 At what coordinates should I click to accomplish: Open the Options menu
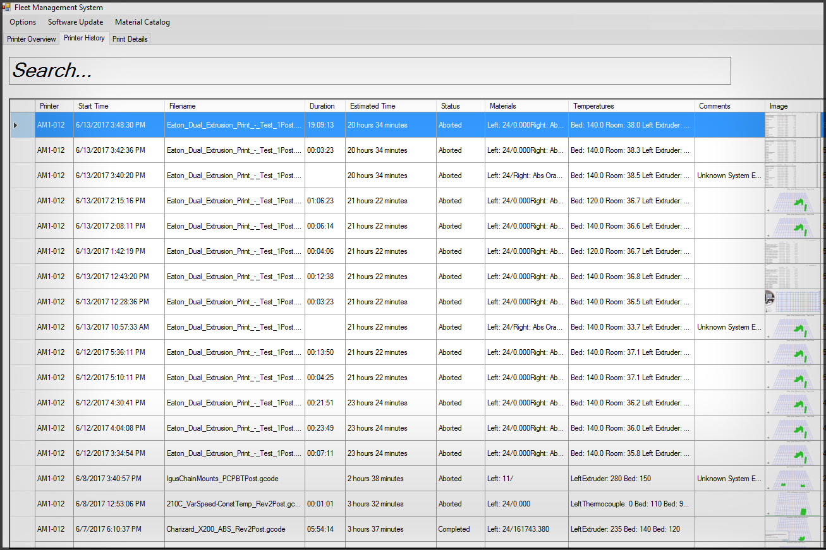[23, 22]
